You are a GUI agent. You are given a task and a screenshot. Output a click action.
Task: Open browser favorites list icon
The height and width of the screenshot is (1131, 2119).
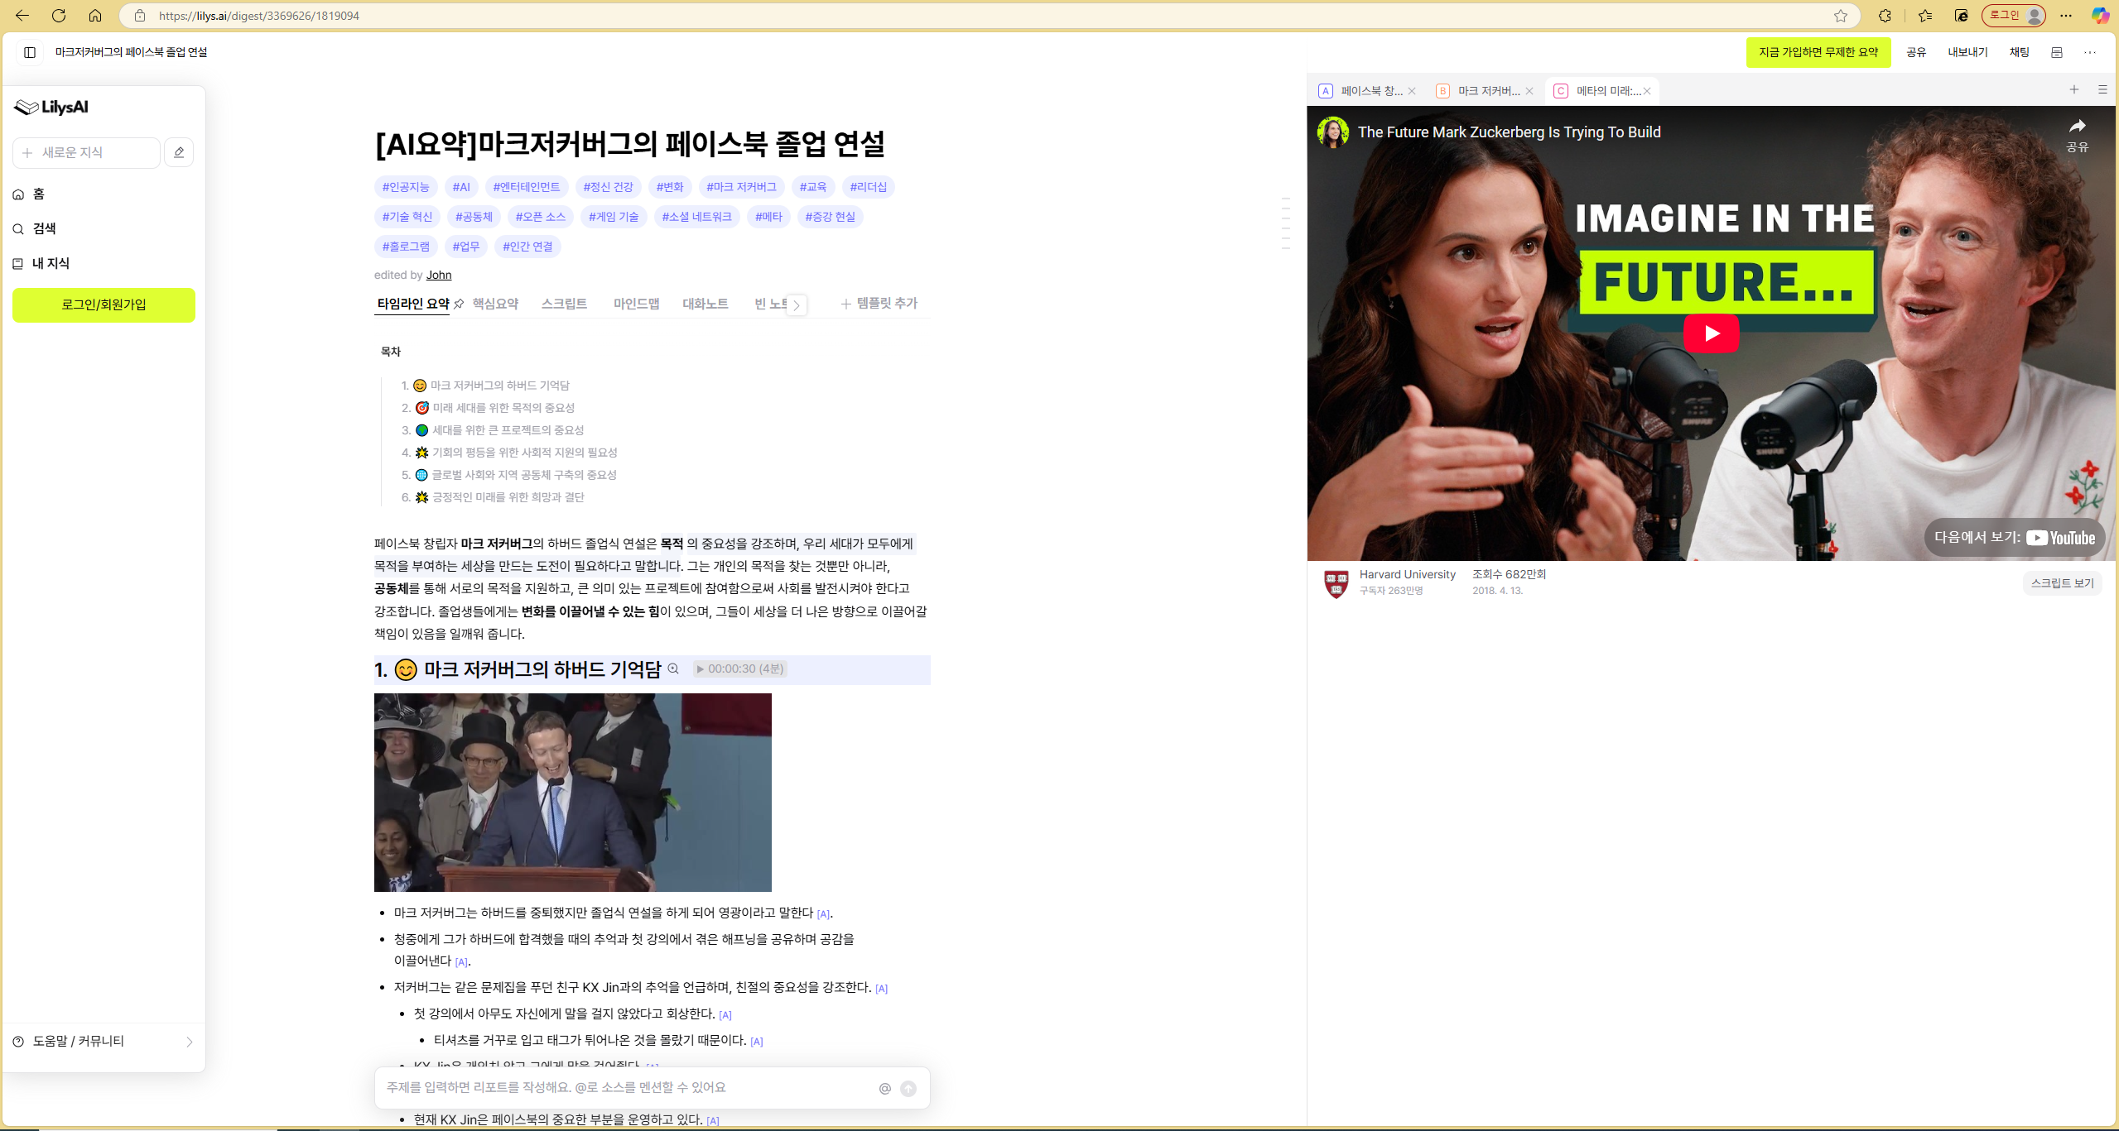pyautogui.click(x=1924, y=16)
